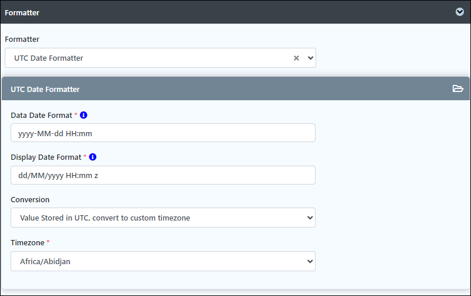The width and height of the screenshot is (471, 296).
Task: Collapse the Formatter section chevron icon
Action: click(x=460, y=12)
